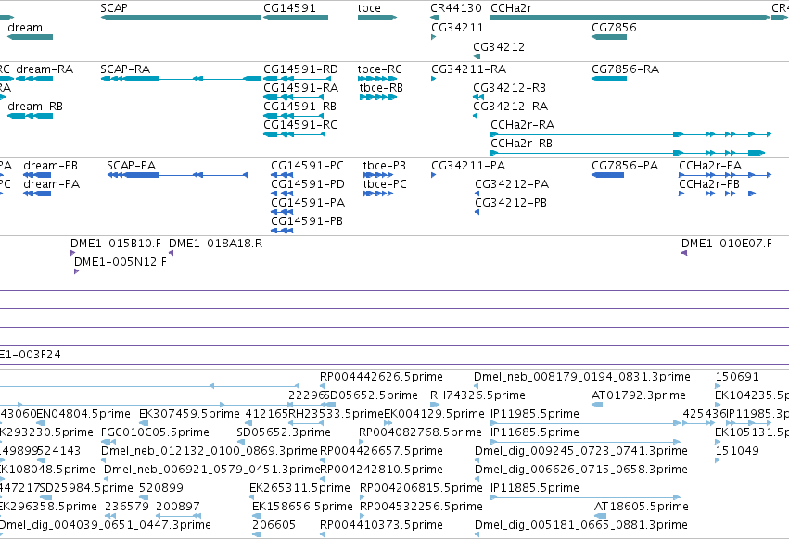
Task: Click the CCHa2r gene track bar
Action: pyautogui.click(x=630, y=18)
